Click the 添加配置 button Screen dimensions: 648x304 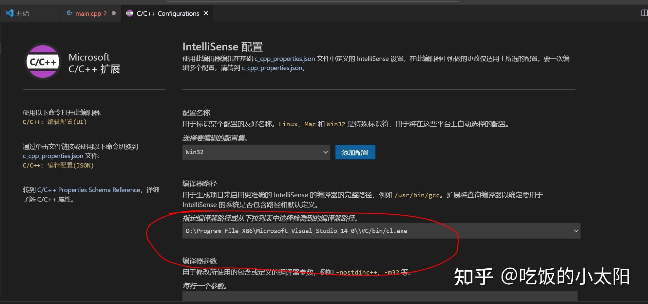coord(355,152)
